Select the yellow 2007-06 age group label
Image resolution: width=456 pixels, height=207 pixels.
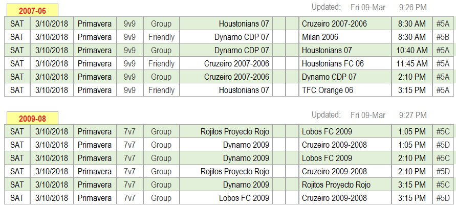(32, 10)
